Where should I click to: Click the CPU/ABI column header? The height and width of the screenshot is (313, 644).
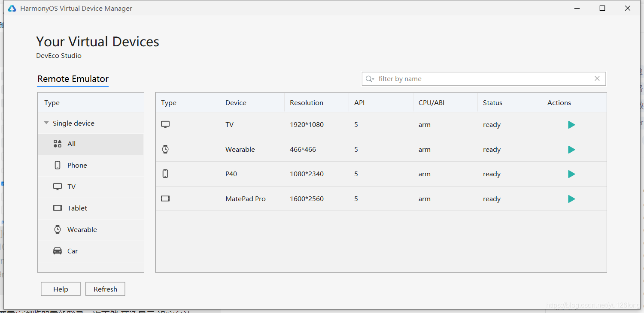445,103
